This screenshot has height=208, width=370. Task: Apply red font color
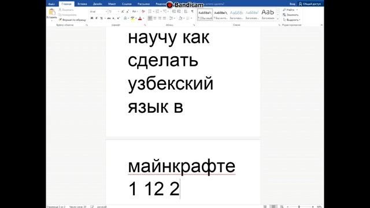point(140,18)
